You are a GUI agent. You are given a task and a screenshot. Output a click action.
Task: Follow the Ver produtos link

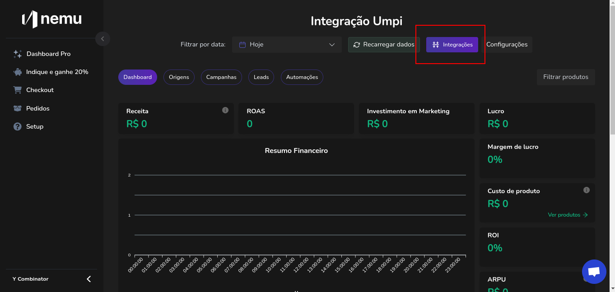click(x=568, y=215)
